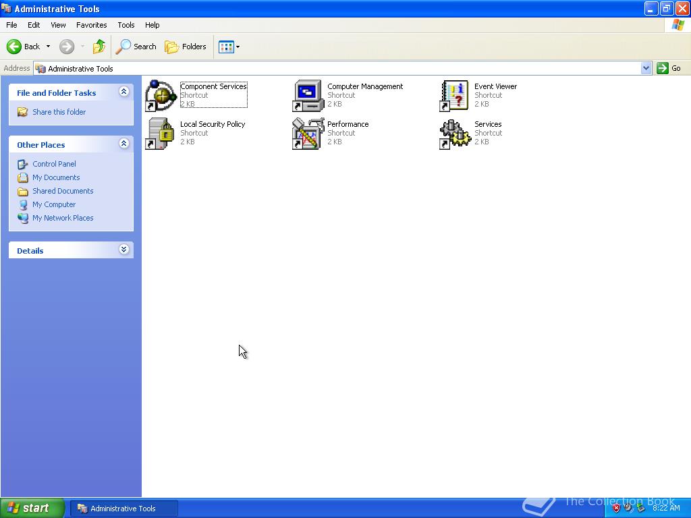
Task: Open the File menu
Action: [11, 25]
